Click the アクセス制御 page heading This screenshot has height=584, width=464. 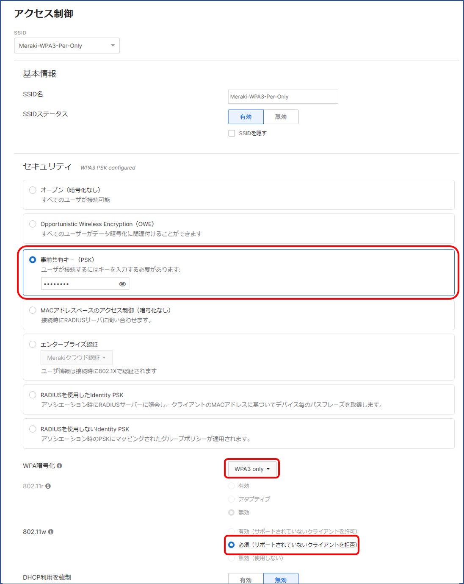(44, 14)
